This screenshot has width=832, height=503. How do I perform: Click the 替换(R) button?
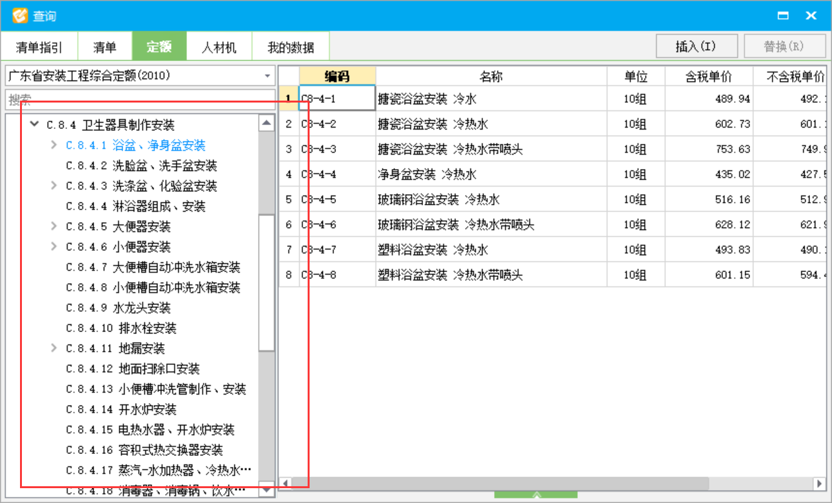[x=784, y=46]
